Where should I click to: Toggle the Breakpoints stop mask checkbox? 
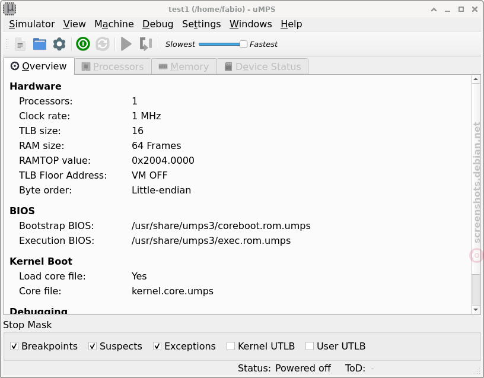pos(14,346)
